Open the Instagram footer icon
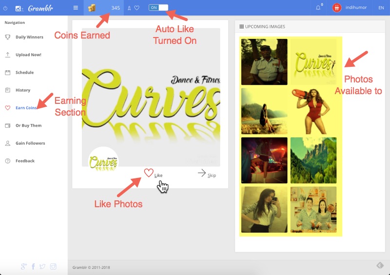 pyautogui.click(x=53, y=267)
